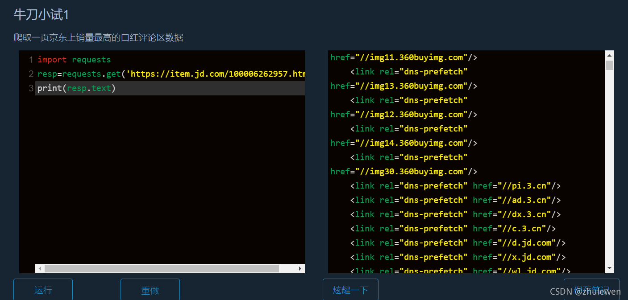Click output line with href="//d.jd.com"

458,243
